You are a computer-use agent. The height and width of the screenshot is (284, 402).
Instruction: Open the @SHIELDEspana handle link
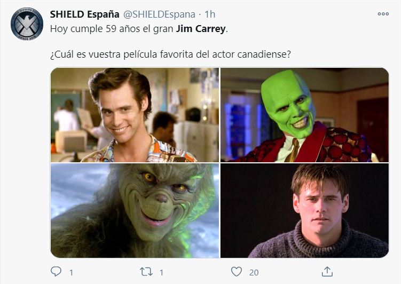click(159, 14)
